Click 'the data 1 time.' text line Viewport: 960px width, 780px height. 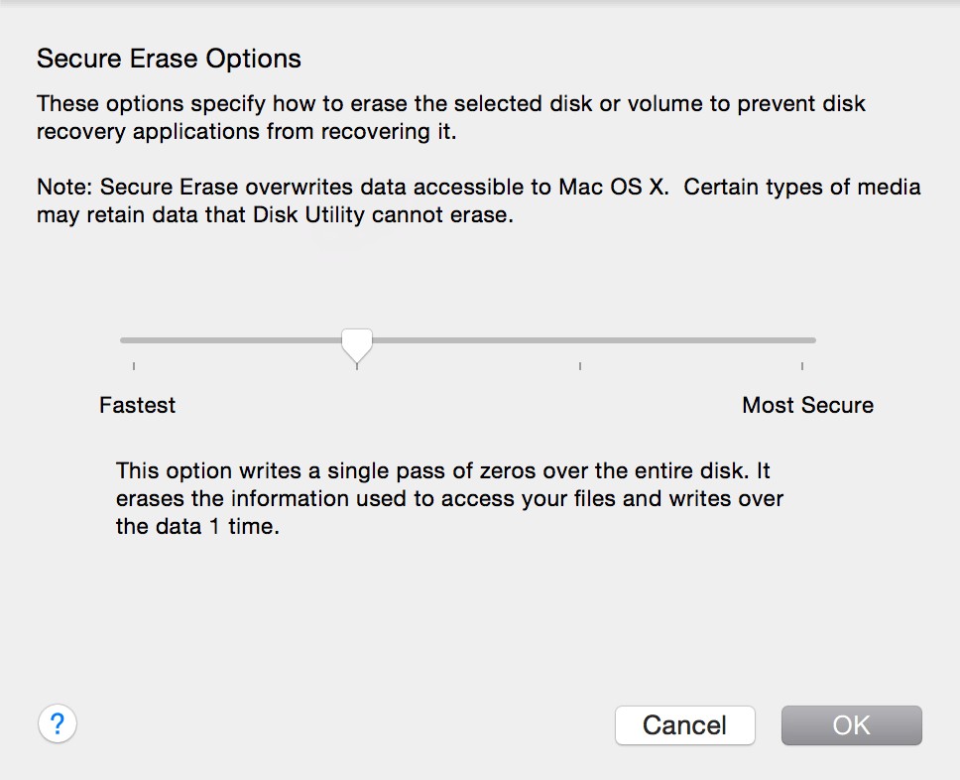pos(197,526)
